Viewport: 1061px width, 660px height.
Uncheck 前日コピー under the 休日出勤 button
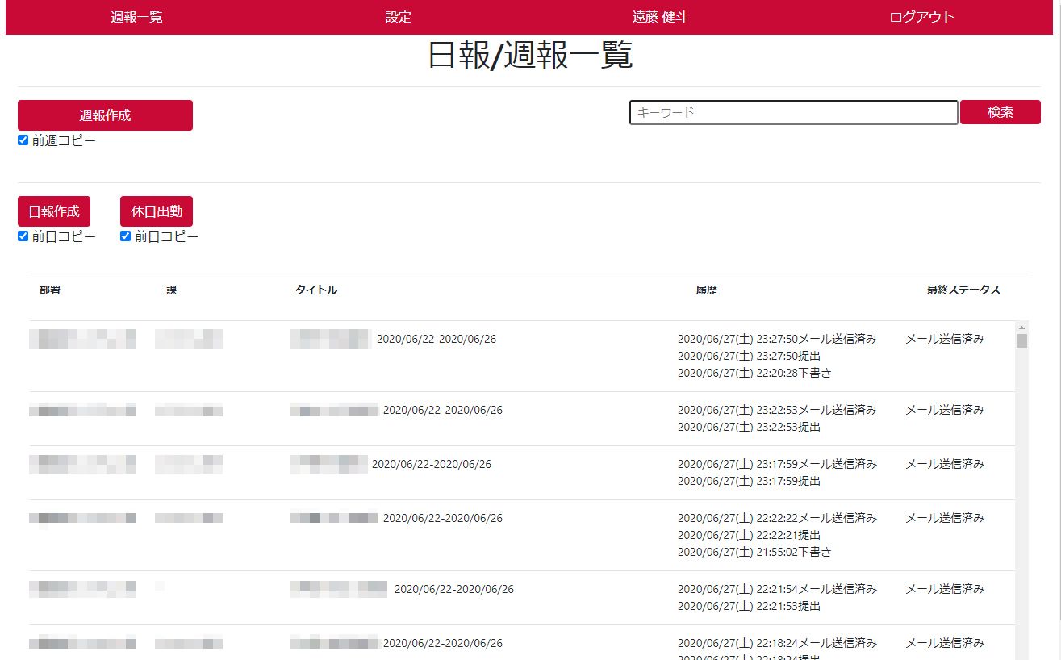[126, 236]
